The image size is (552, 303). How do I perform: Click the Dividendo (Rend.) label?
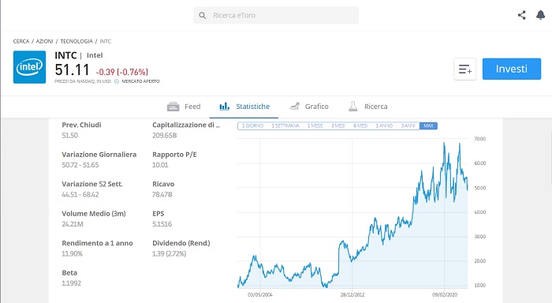click(181, 243)
